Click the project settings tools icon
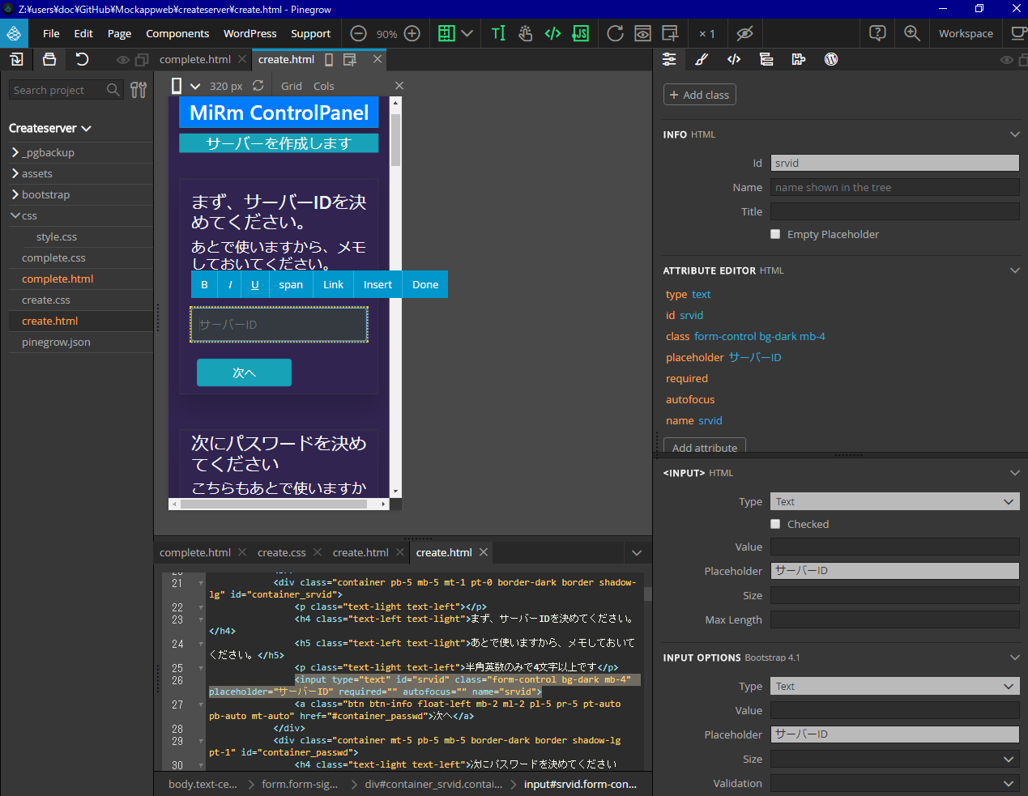Screen dimensions: 1028x796 click(139, 90)
